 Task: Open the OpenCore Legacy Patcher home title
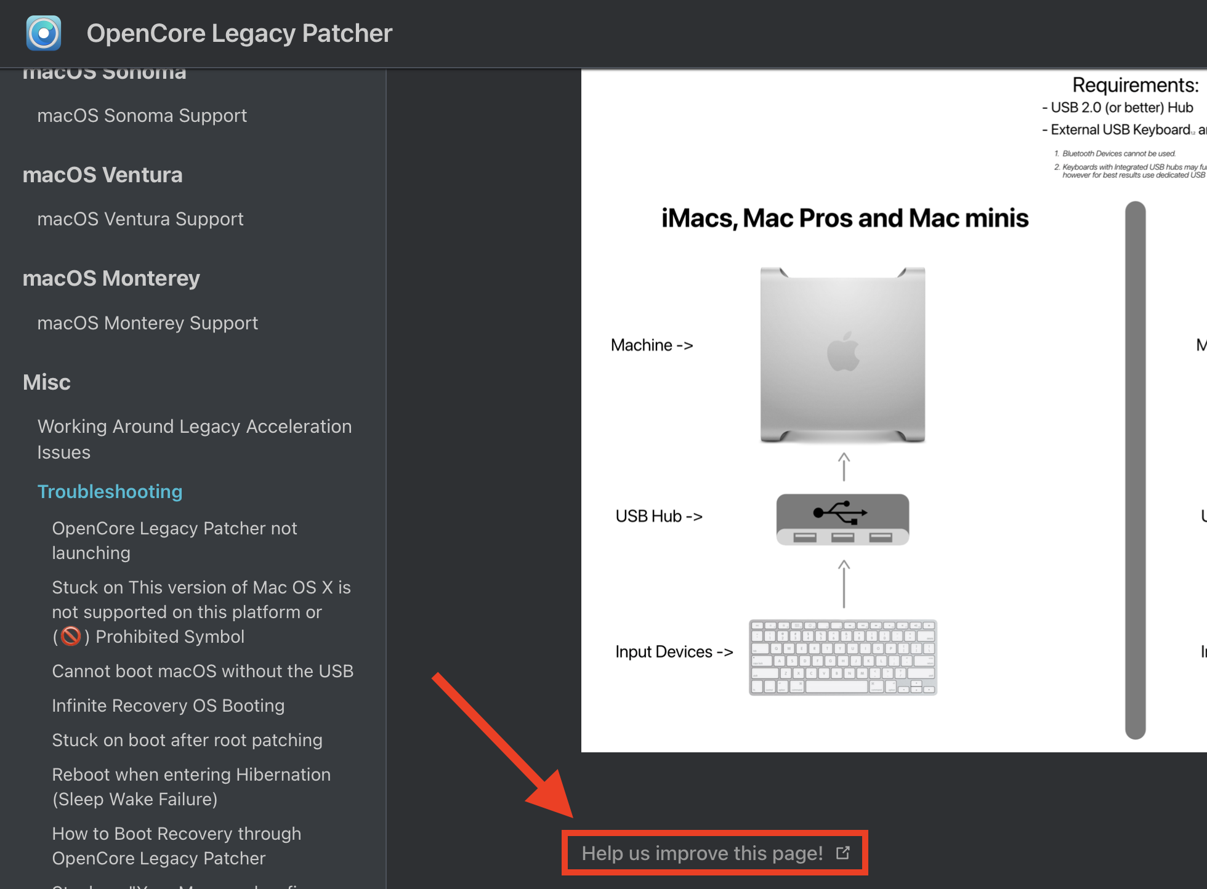tap(240, 33)
